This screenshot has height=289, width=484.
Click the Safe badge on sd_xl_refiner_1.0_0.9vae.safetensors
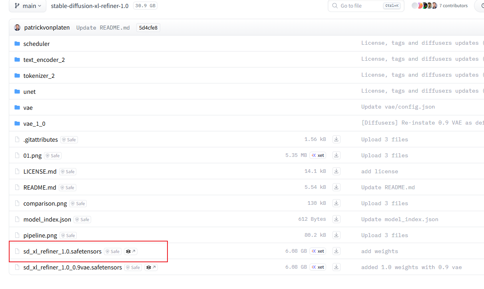point(133,267)
